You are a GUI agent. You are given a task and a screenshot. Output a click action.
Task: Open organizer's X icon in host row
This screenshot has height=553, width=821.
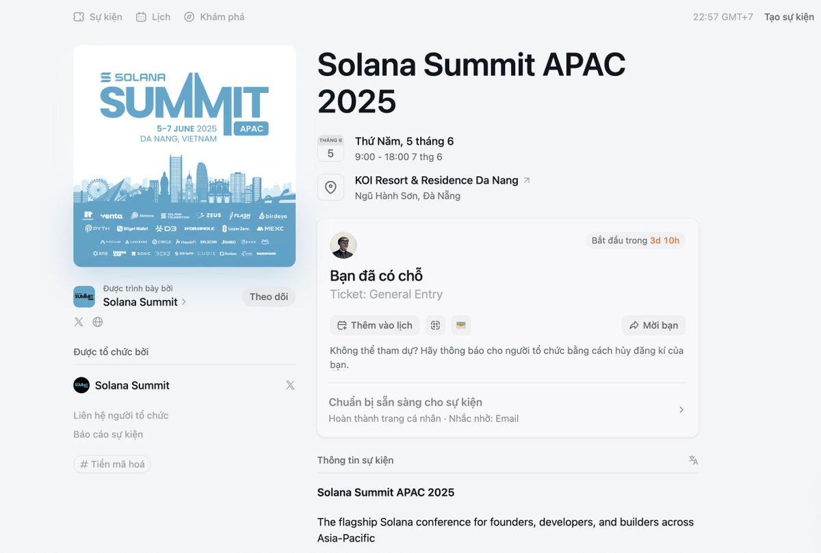(x=290, y=385)
